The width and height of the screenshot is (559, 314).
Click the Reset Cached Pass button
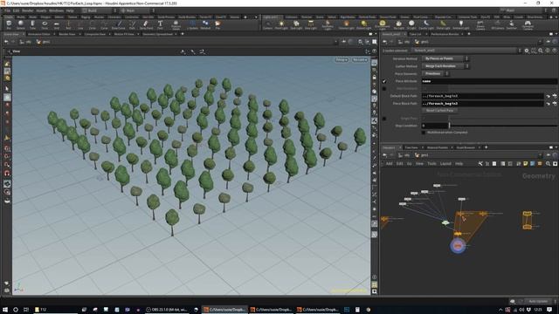click(x=439, y=111)
